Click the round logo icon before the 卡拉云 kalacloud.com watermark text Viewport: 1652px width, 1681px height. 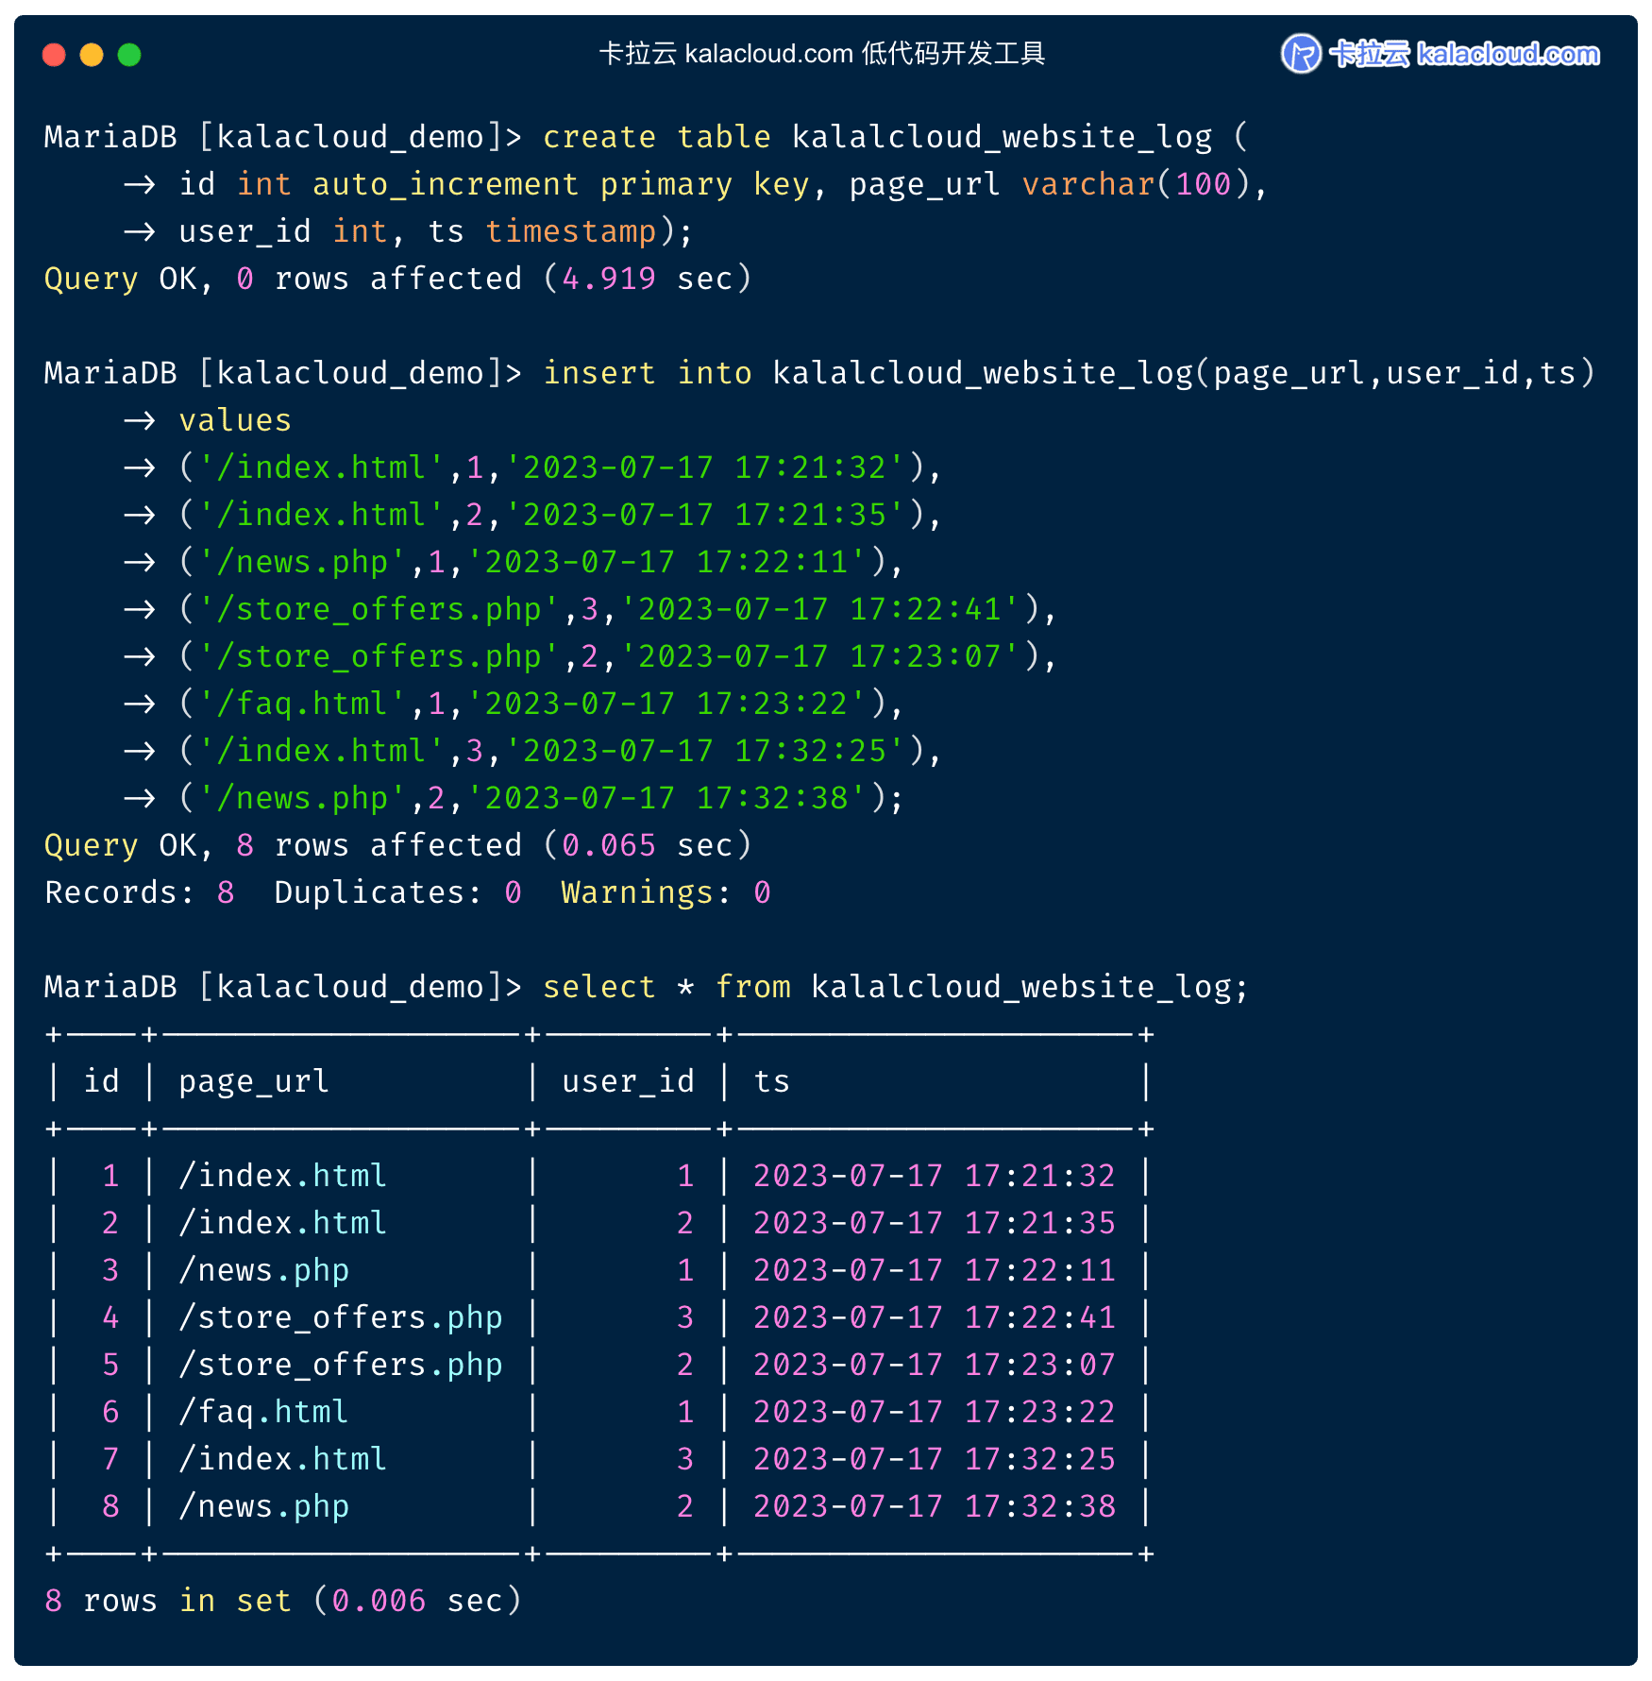tap(1301, 53)
